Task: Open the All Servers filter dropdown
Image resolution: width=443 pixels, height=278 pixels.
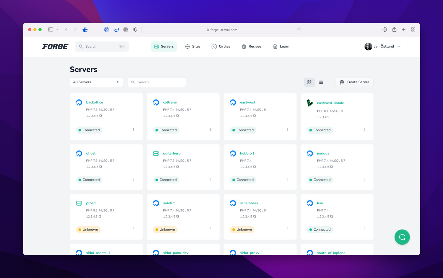Action: click(x=96, y=82)
